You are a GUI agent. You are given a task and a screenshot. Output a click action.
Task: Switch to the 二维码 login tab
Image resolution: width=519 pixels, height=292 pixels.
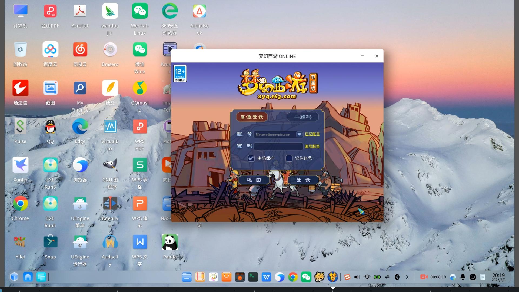[302, 117]
